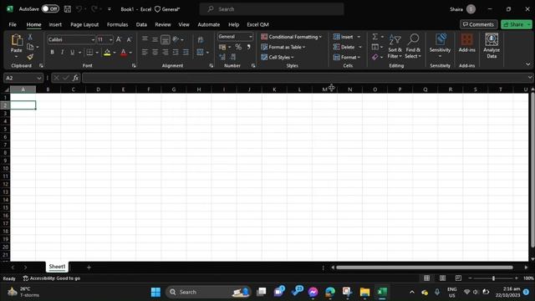Switch to Page Layout view icon
Viewport: 535px width, 301px height.
(x=442, y=278)
